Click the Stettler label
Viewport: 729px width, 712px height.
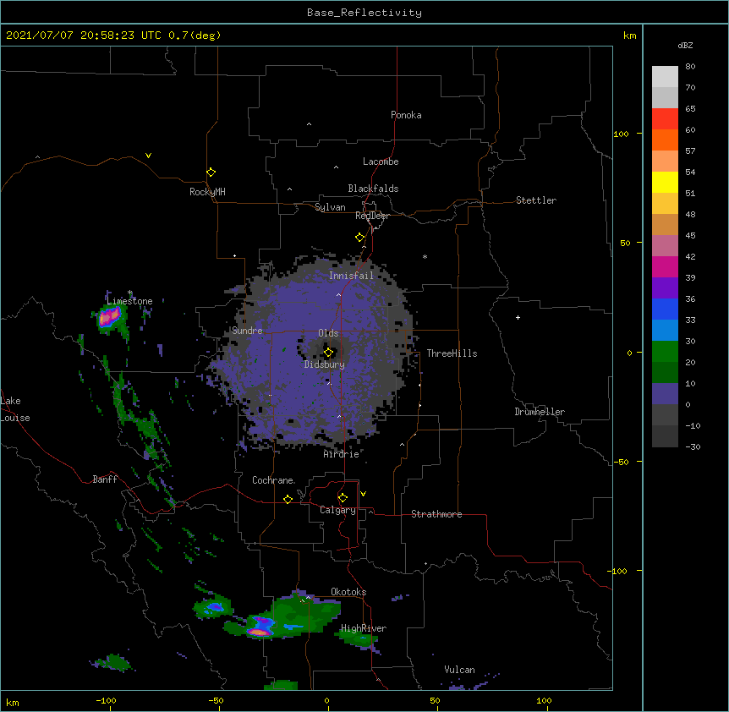point(536,200)
